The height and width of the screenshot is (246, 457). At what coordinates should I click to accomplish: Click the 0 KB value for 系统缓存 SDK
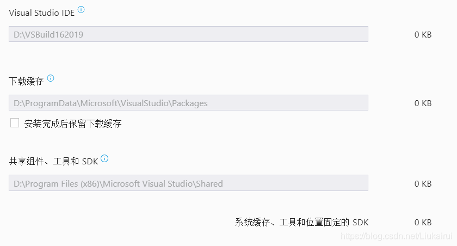click(423, 223)
